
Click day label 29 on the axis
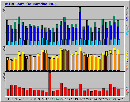[x=114, y=99]
